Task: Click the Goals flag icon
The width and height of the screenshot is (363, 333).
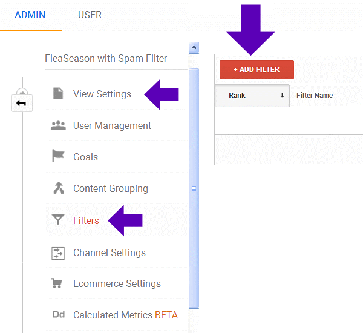Action: (x=58, y=157)
